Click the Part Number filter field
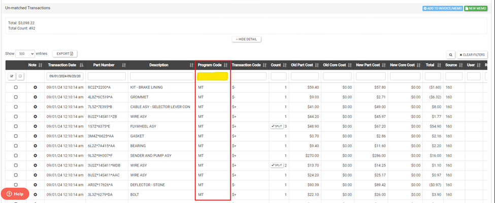495x203 pixels. (x=107, y=76)
